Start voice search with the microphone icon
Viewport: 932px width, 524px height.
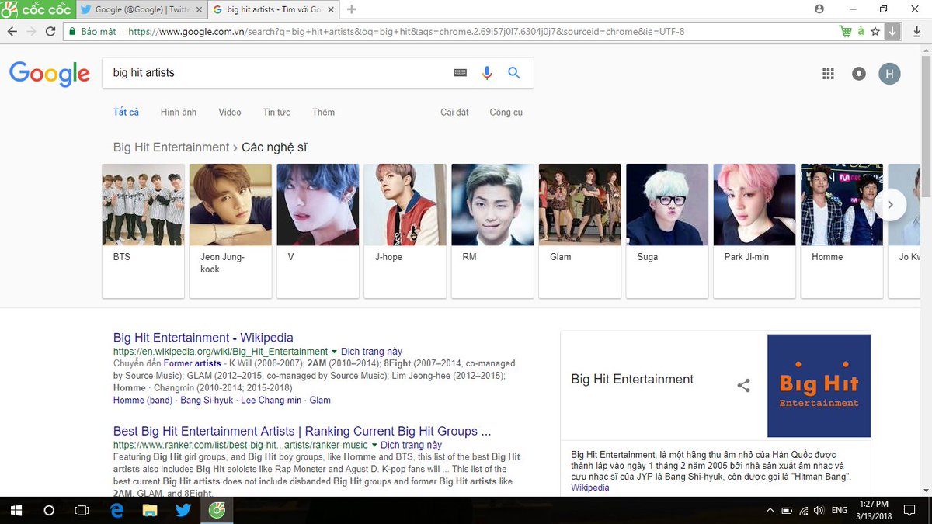click(x=487, y=72)
